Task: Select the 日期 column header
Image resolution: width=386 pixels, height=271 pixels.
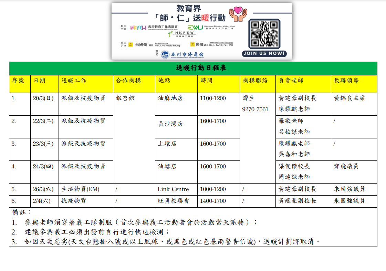Action: click(39, 81)
